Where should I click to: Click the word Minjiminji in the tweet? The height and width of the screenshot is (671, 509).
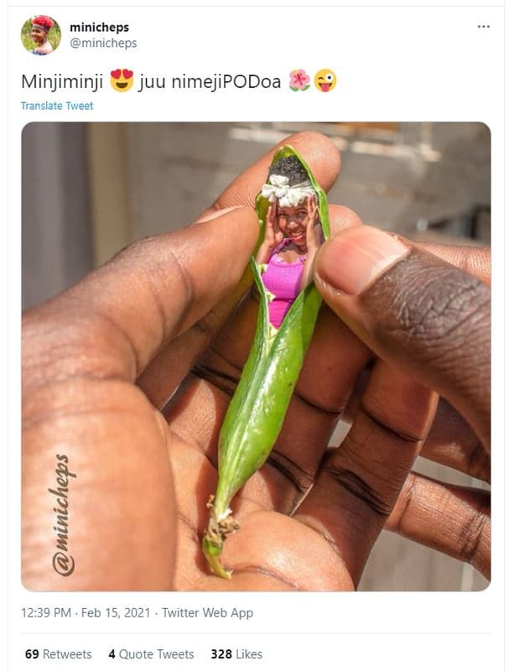coord(62,82)
